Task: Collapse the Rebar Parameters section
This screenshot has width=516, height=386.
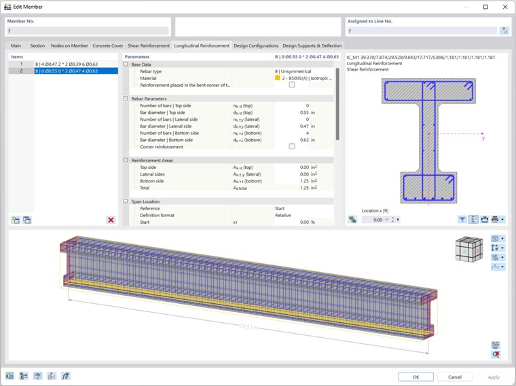Action: pyautogui.click(x=126, y=98)
